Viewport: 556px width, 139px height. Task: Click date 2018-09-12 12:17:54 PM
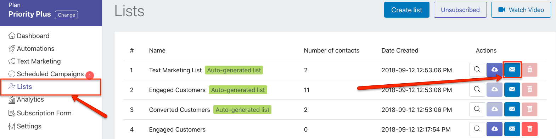click(416, 129)
